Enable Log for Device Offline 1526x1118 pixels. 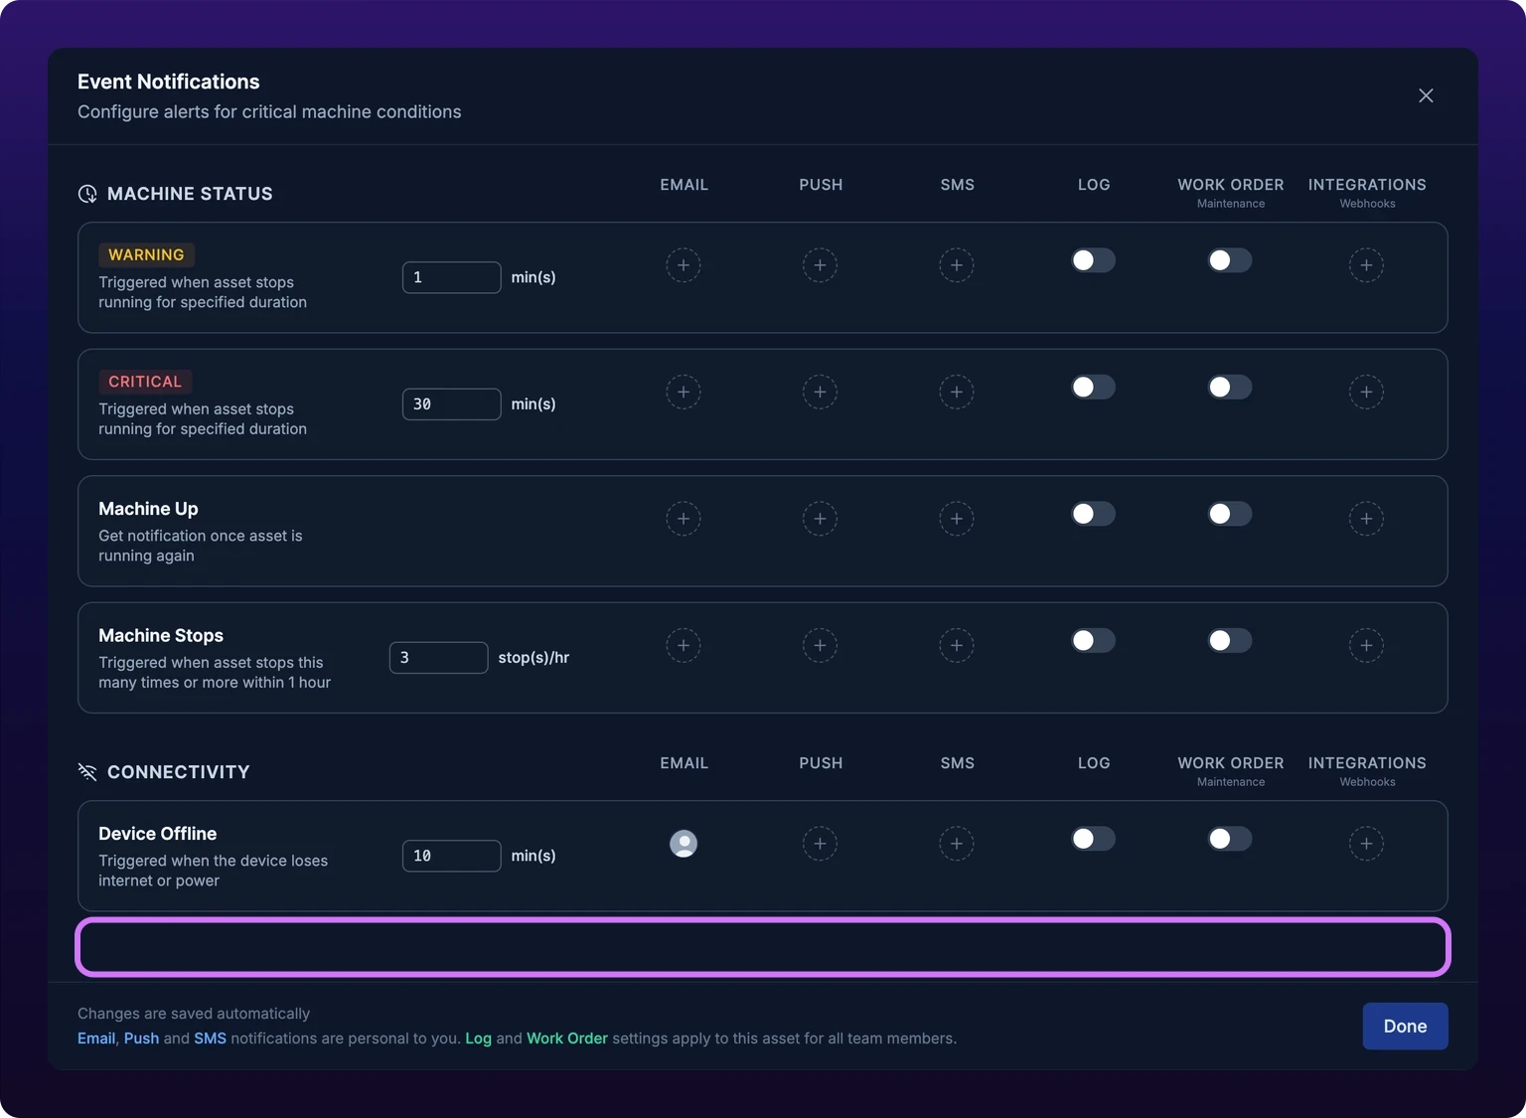click(1093, 839)
